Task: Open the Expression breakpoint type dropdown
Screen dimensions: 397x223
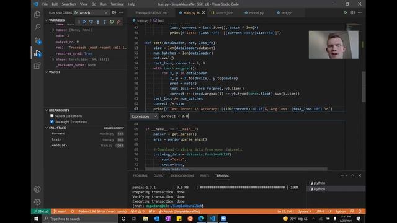Action: pos(144,116)
